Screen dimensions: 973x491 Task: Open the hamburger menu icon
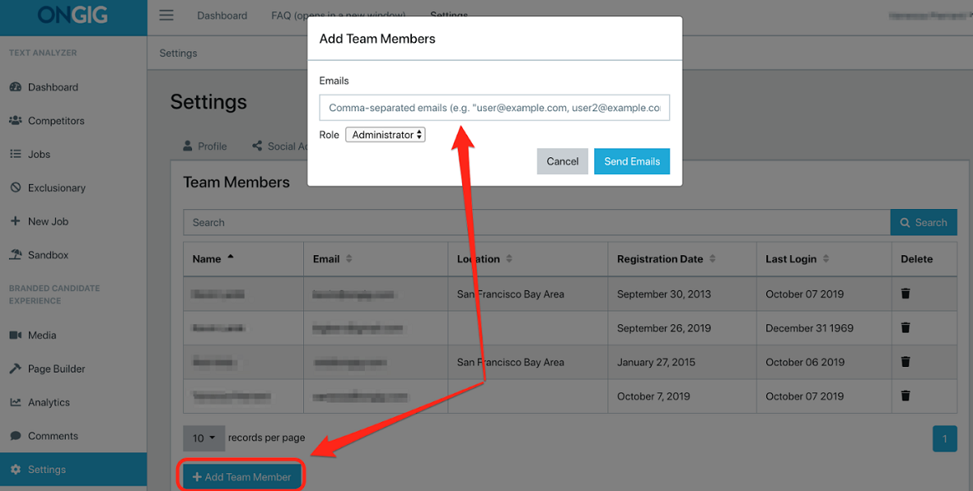pyautogui.click(x=166, y=15)
